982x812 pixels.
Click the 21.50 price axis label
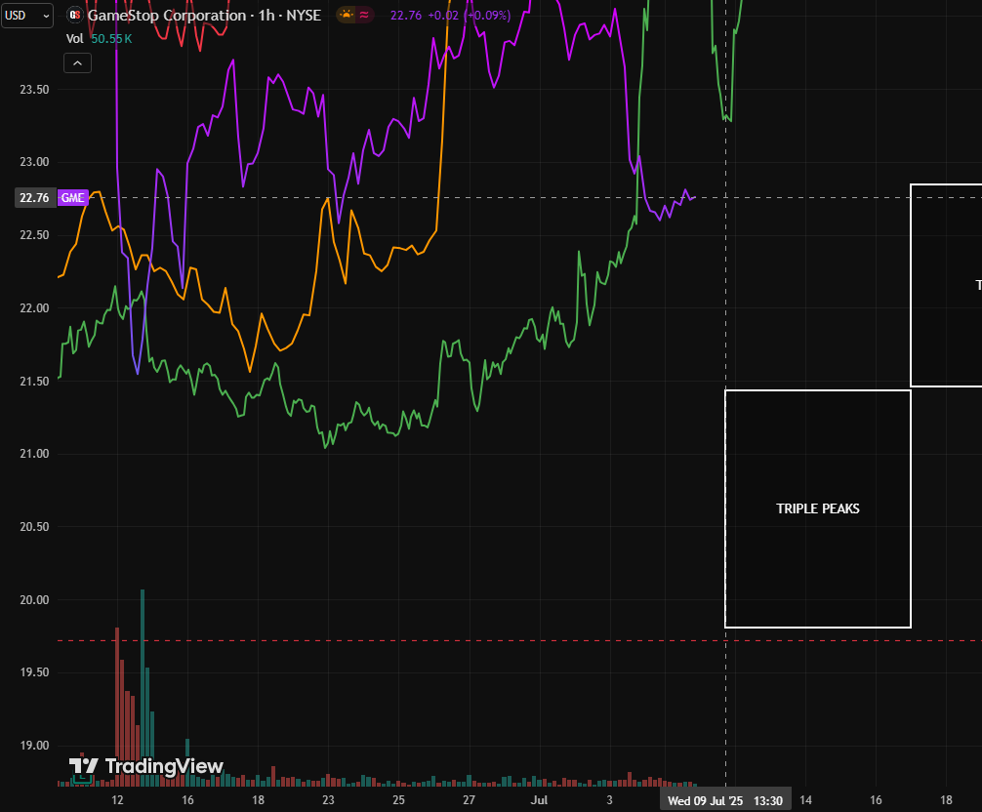pos(34,382)
